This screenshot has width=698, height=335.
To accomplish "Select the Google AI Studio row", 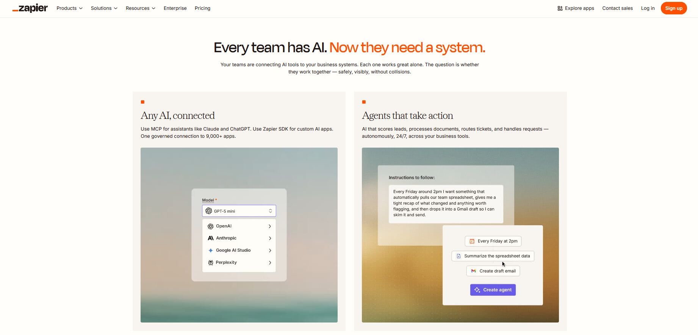I will 239,250.
